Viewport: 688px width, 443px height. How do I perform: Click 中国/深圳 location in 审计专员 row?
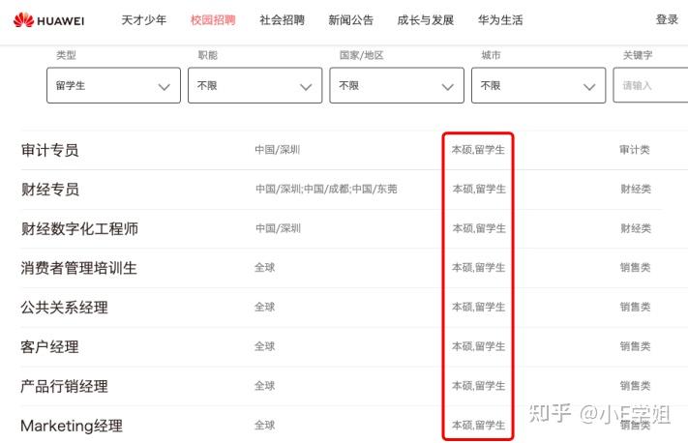278,150
